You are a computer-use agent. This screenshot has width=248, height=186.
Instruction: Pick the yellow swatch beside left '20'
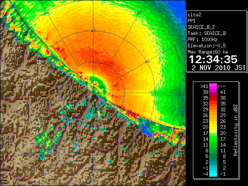[213, 127]
